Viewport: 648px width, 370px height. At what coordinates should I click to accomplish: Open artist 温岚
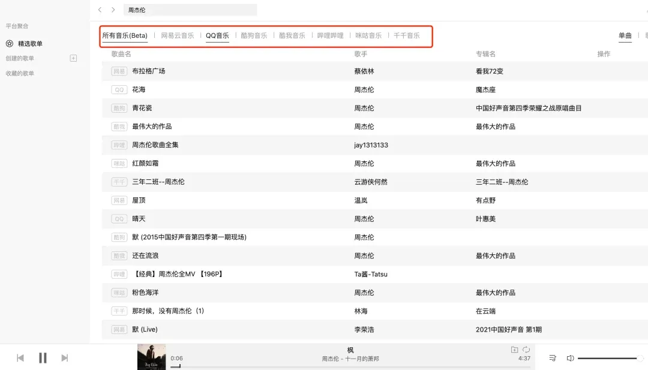pos(361,200)
